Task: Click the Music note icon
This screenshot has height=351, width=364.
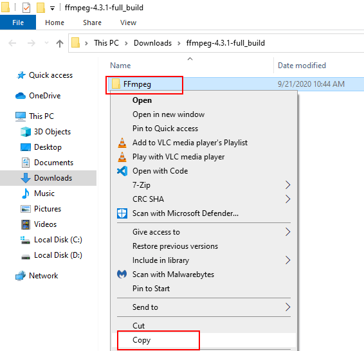Action: (26, 194)
